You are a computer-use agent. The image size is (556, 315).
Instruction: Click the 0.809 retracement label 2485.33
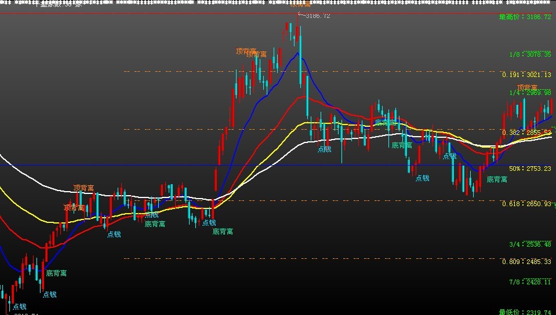tap(526, 262)
